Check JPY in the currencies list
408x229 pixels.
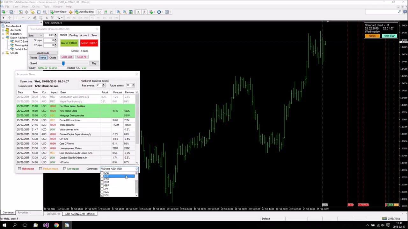[102, 189]
